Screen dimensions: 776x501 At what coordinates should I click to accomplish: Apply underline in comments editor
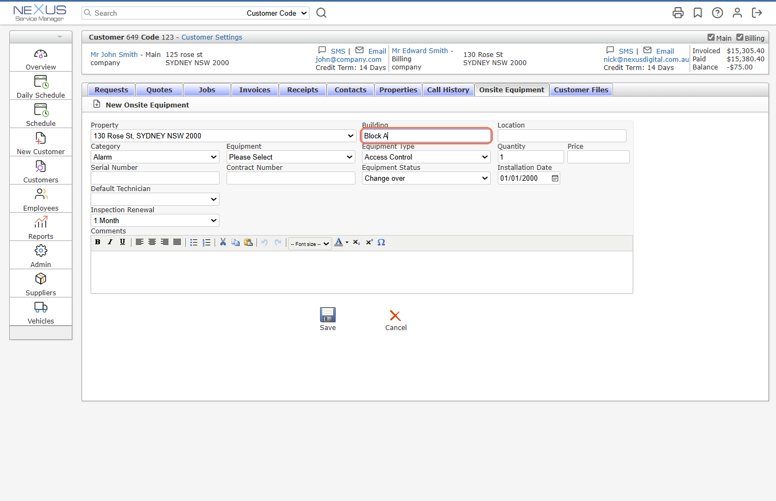(x=122, y=242)
